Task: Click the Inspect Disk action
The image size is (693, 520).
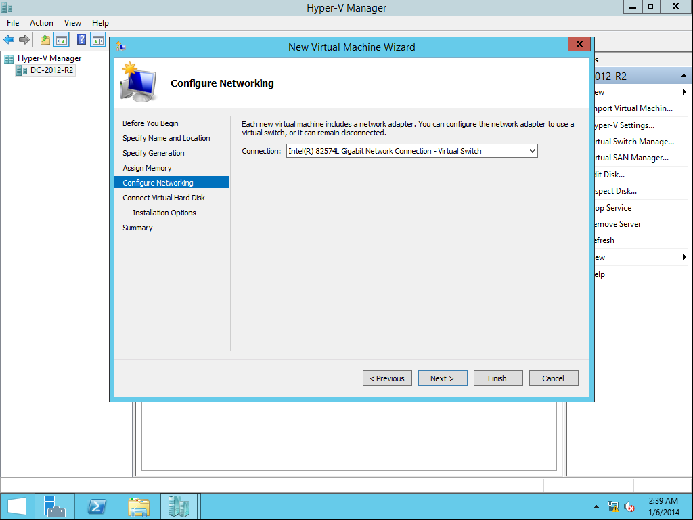Action: tap(616, 191)
